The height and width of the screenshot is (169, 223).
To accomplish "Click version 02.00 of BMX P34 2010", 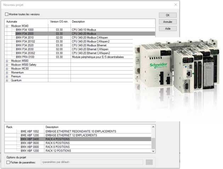I will [x=59, y=37].
